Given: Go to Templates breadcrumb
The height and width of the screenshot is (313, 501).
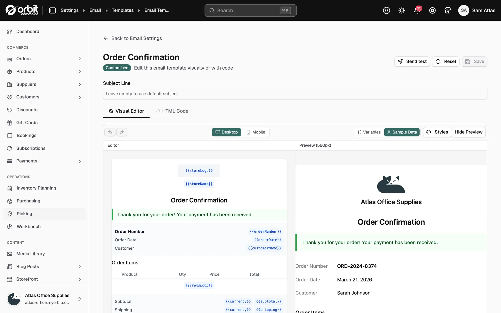Looking at the screenshot, I should coord(122,10).
